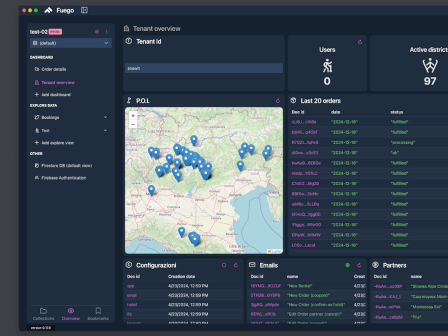This screenshot has height=336, width=448.
Task: Toggle the sidebar panel icon beside Fuego
Action: pyautogui.click(x=85, y=10)
